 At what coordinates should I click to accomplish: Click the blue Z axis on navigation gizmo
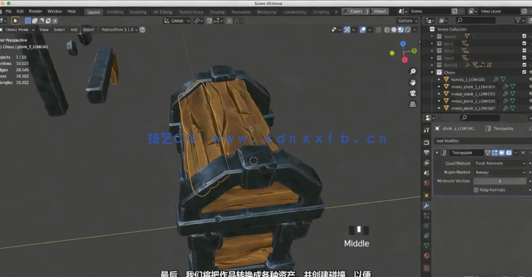[403, 44]
